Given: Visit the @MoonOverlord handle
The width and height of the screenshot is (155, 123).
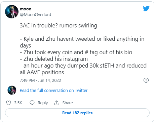Looking at the screenshot, I should coord(35,15).
